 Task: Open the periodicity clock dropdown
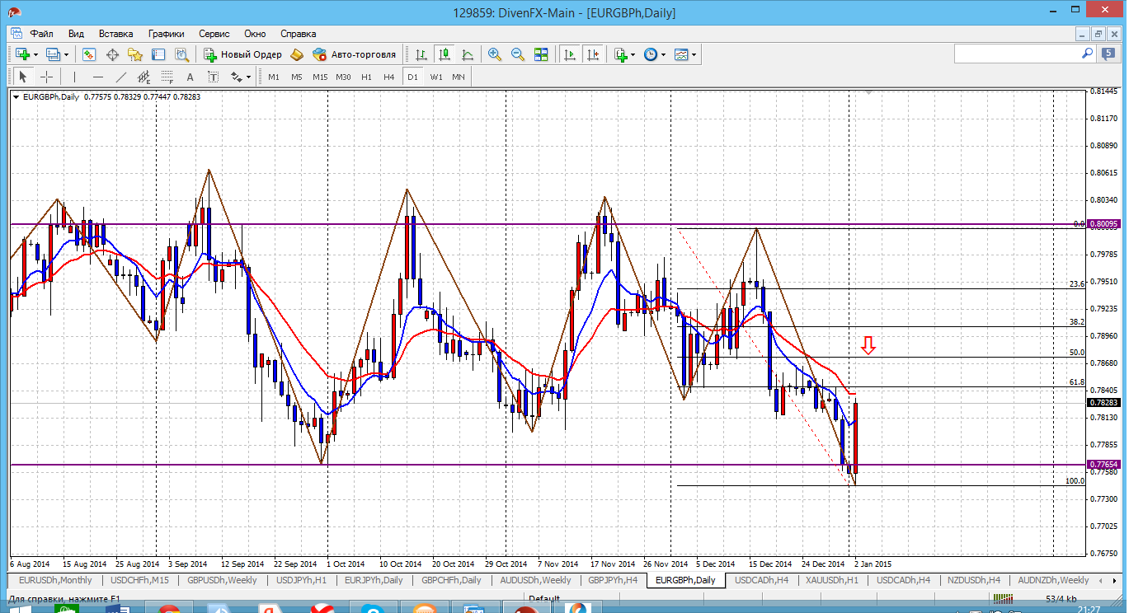[662, 54]
